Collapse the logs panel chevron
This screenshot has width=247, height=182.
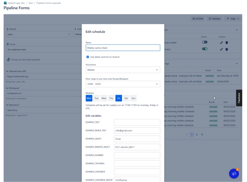[x=237, y=64]
